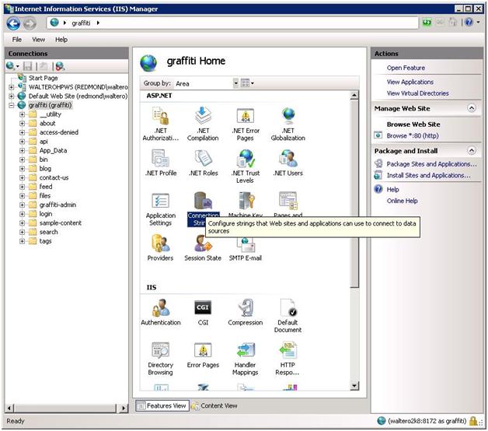The height and width of the screenshot is (431, 488).
Task: Click View Applications link
Action: coord(410,82)
